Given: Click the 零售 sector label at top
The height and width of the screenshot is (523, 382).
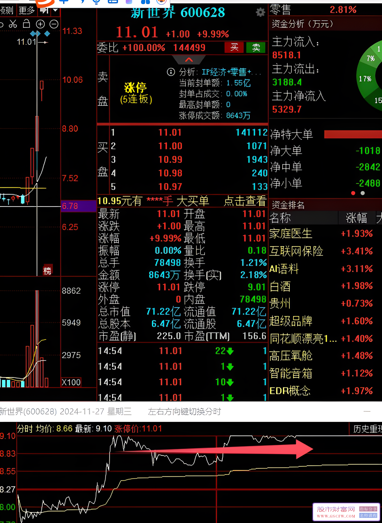Looking at the screenshot, I should coord(280,9).
